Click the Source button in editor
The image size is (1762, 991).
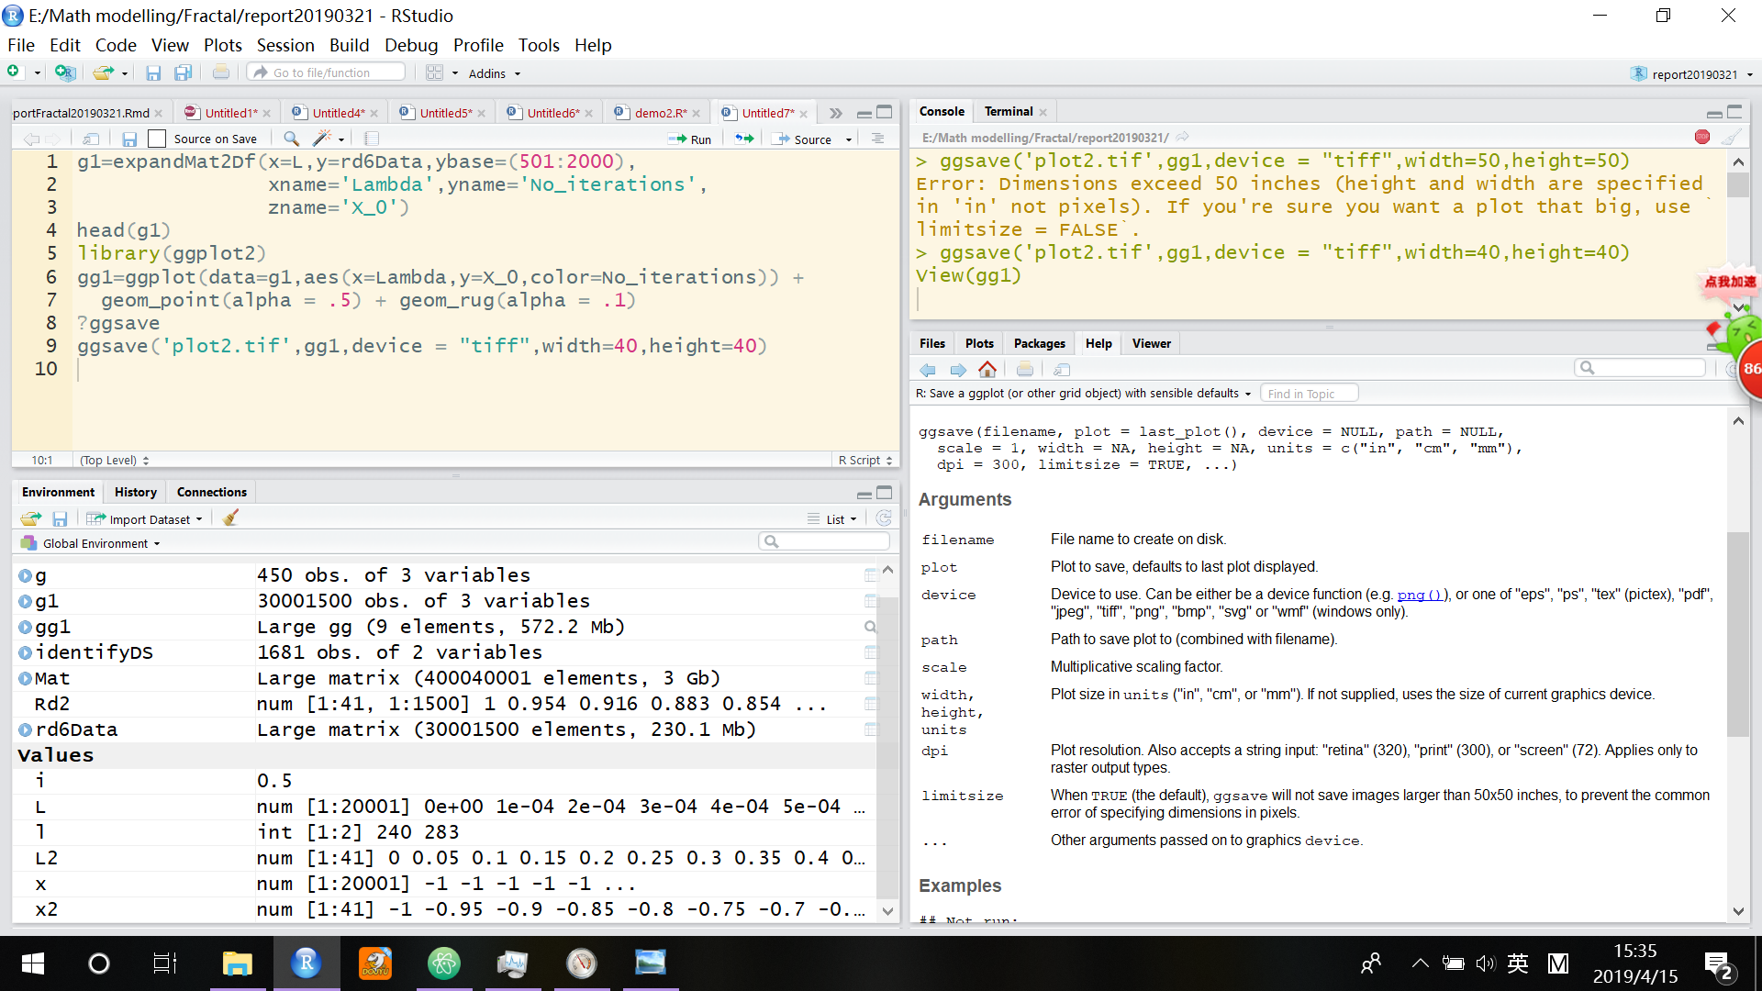click(x=804, y=139)
